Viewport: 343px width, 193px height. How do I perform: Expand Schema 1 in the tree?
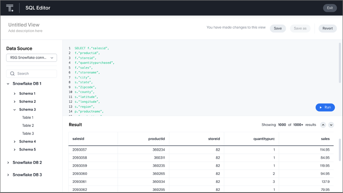coord(15,94)
